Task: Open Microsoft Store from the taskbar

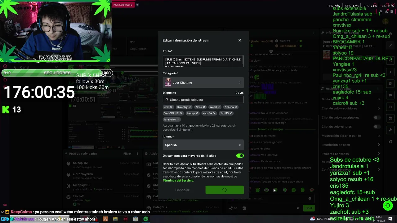Action: click(x=136, y=219)
